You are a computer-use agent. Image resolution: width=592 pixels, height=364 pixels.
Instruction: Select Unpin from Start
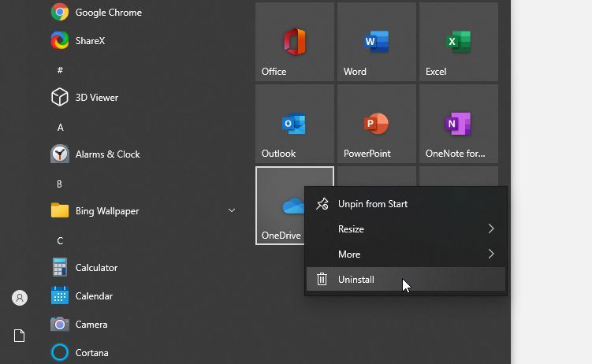pos(373,204)
